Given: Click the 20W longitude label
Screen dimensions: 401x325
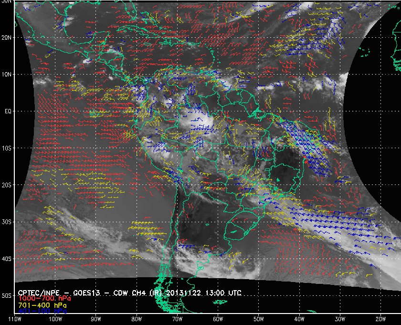Looking at the screenshot, I should (x=380, y=319).
